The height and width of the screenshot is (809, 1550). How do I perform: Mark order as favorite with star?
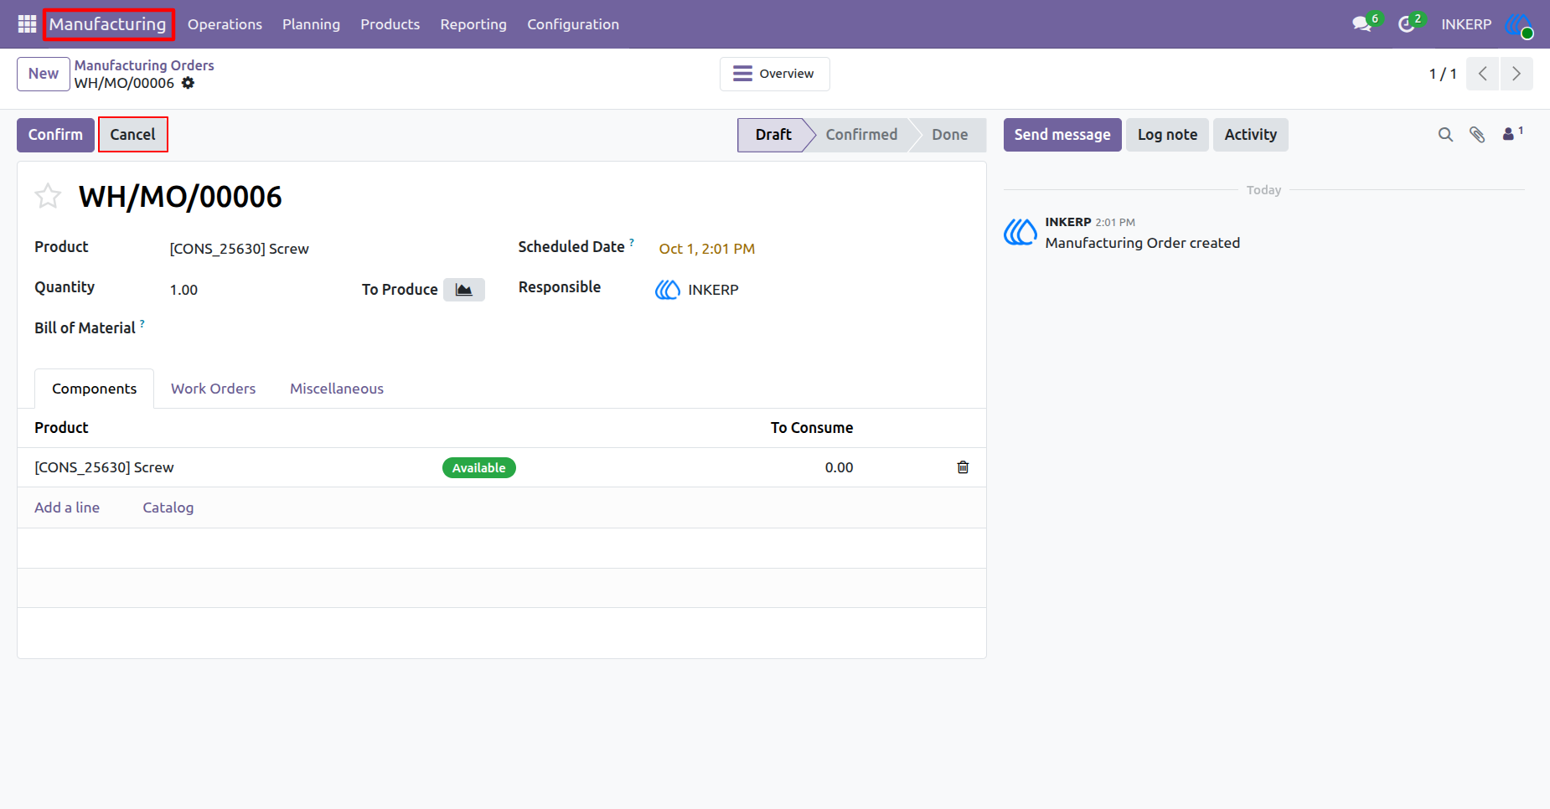48,196
